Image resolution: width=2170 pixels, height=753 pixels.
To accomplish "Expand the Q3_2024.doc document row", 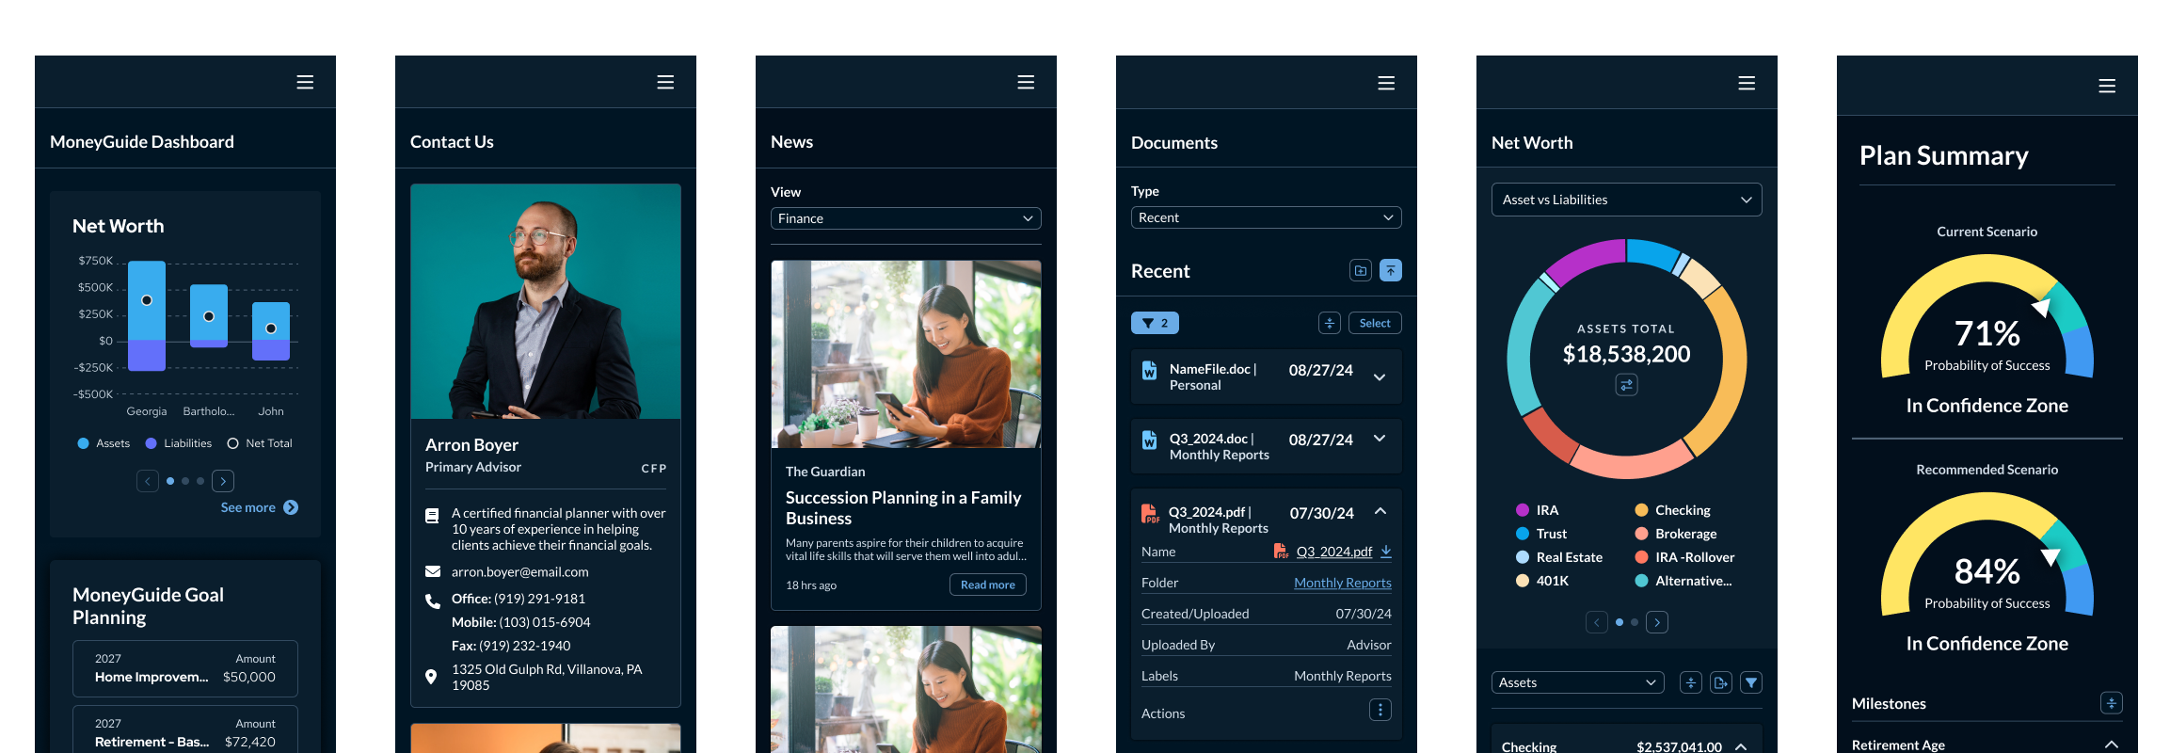I will click(x=1380, y=439).
